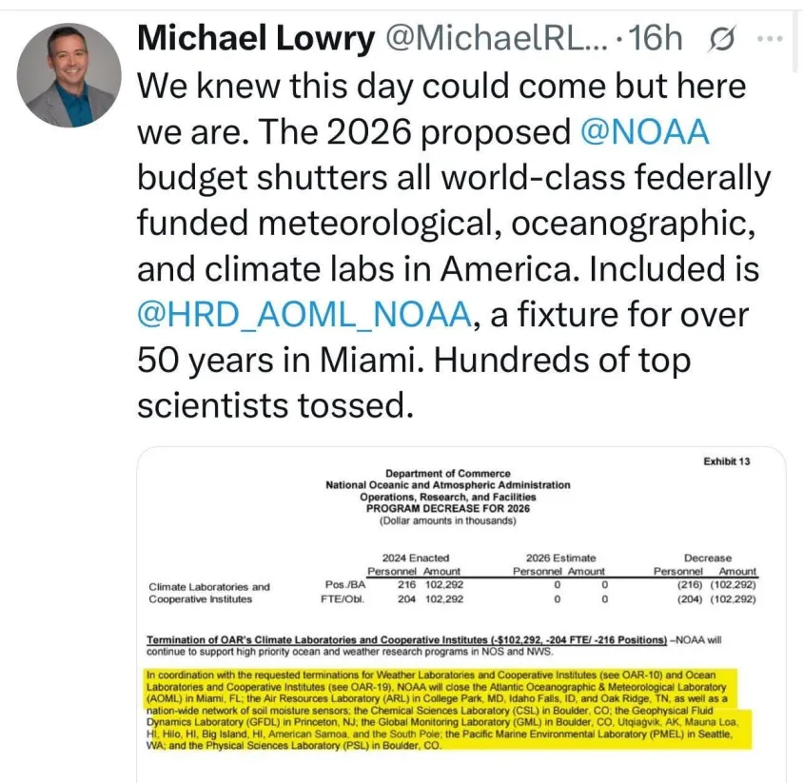
Task: Click the '(Dollar amounts in thousands)' note
Action: tap(447, 520)
